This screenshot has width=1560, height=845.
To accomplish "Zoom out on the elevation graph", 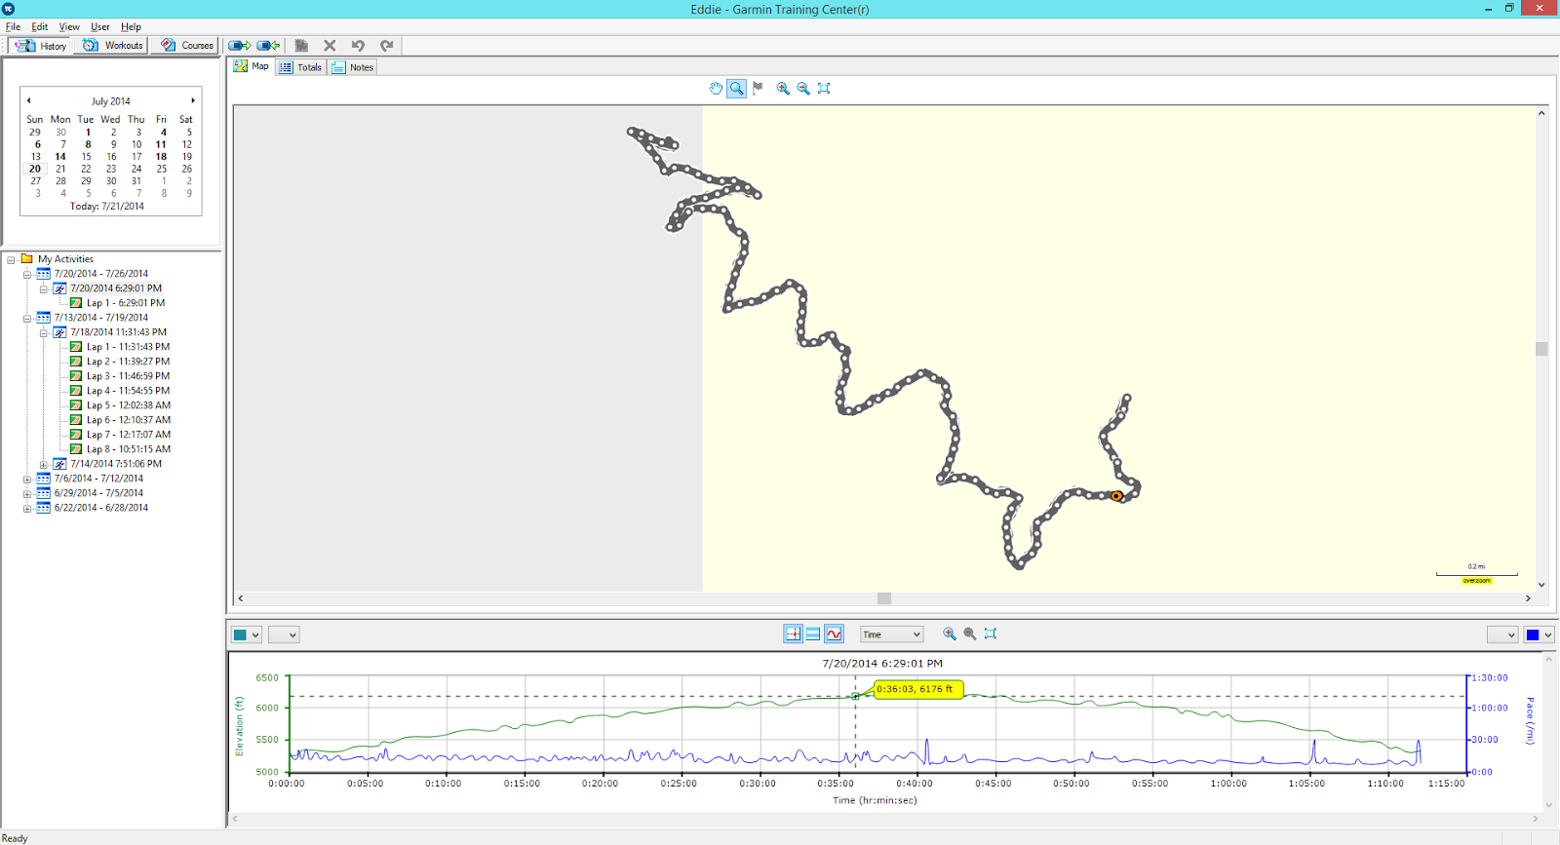I will [x=969, y=634].
